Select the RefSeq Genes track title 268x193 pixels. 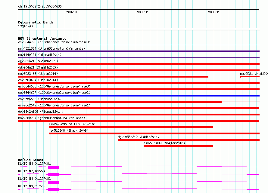[x=30, y=160]
